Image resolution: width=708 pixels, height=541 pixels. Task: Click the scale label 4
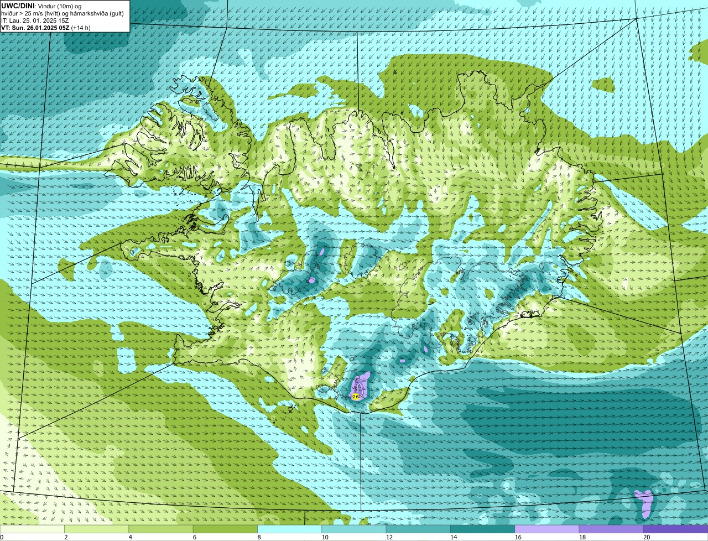pos(131,537)
